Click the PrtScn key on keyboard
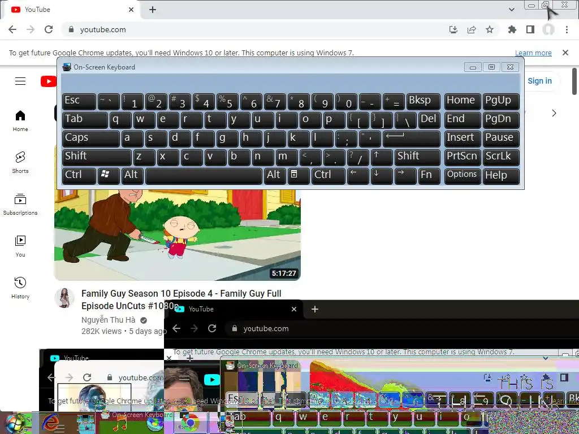Image resolution: width=579 pixels, height=434 pixels. point(463,157)
